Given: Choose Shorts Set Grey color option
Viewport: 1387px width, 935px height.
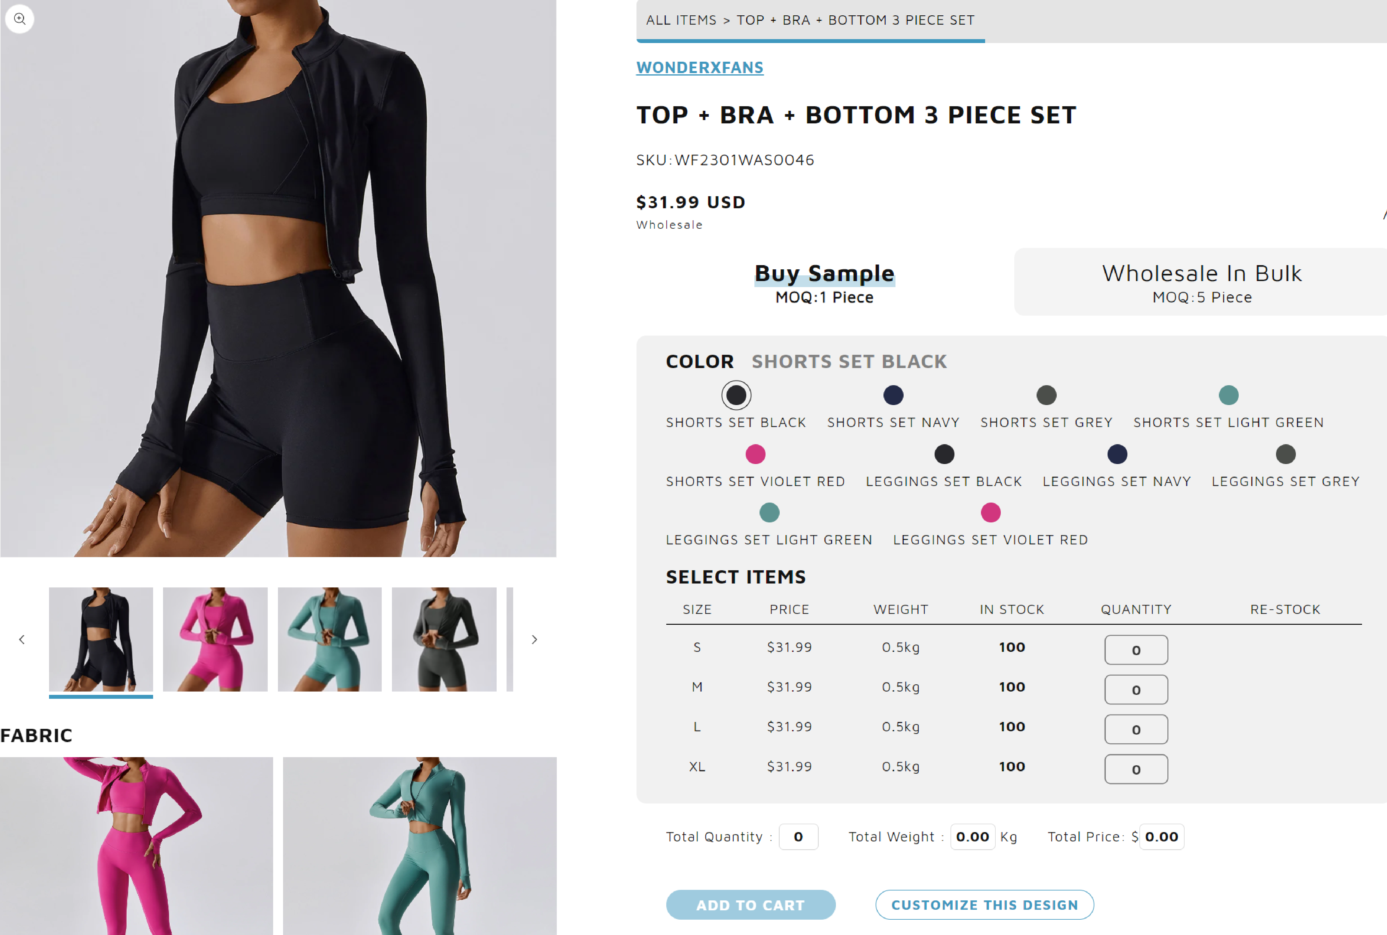Looking at the screenshot, I should coord(1047,395).
